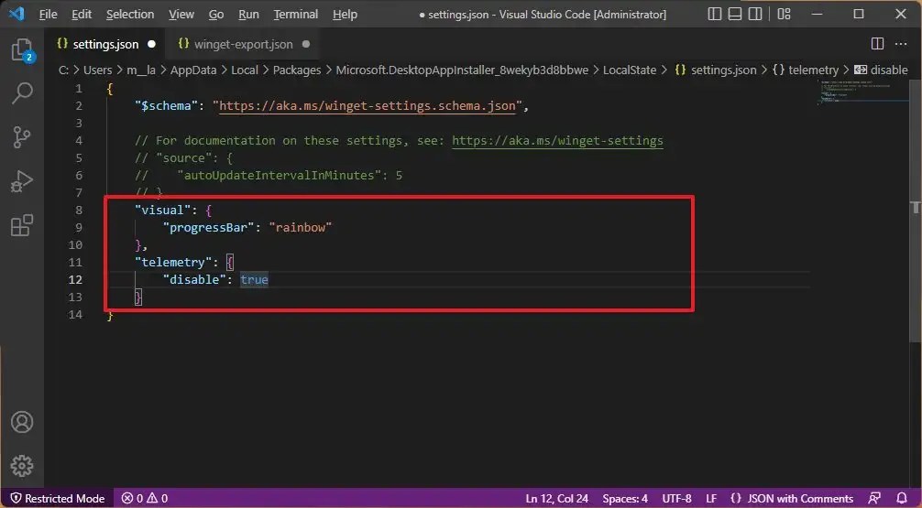Click the "visual" key on line 8
Screen dimensions: 922x508
point(163,210)
